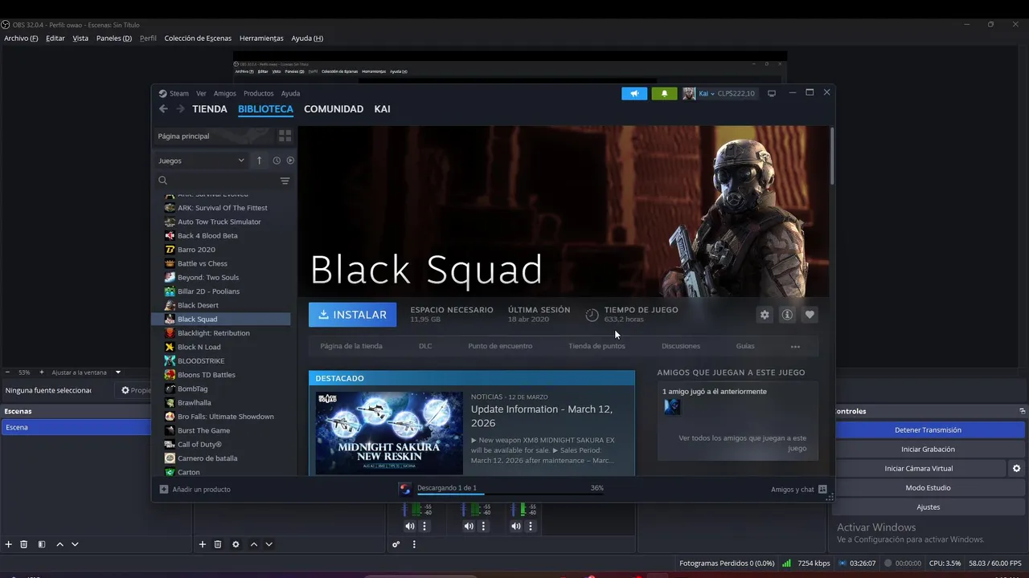Viewport: 1029px width, 578px height.
Task: Open Steam notifications bell
Action: pyautogui.click(x=664, y=93)
